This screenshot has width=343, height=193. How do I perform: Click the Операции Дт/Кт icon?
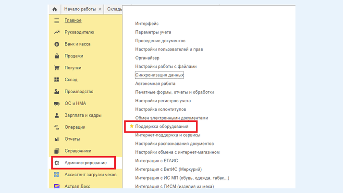point(57,127)
